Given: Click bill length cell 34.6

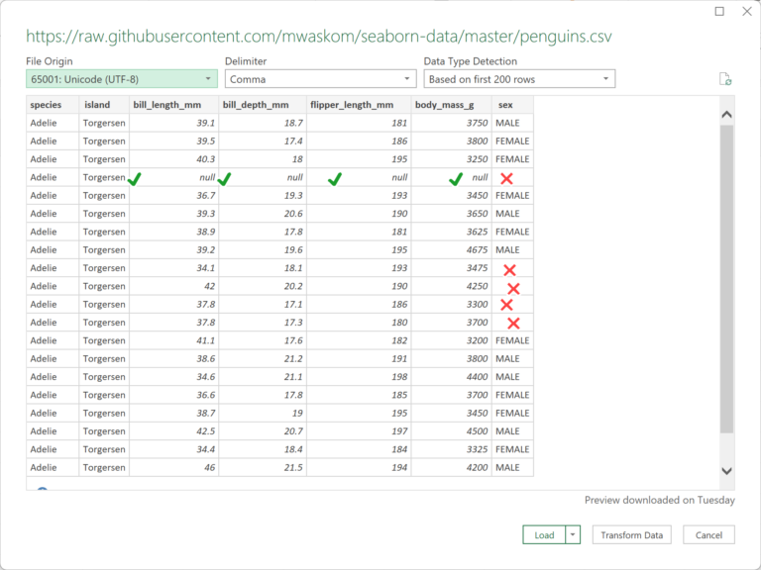Looking at the screenshot, I should coord(173,377).
